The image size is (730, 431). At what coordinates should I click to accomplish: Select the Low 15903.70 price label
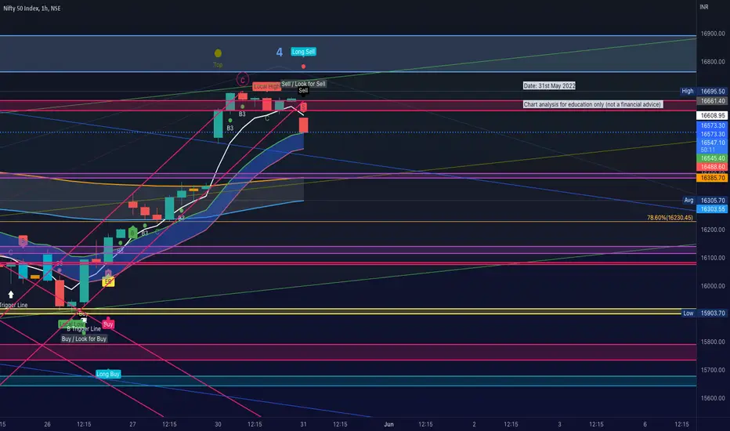pos(704,313)
